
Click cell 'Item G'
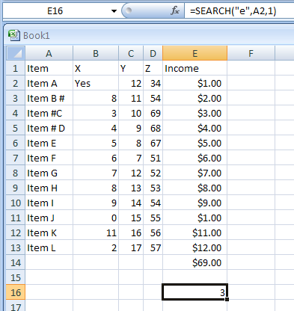point(49,173)
